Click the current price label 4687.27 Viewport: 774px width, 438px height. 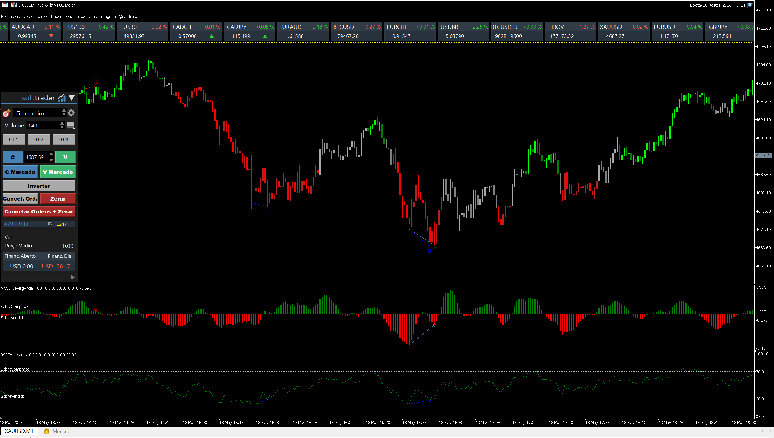[x=763, y=155]
